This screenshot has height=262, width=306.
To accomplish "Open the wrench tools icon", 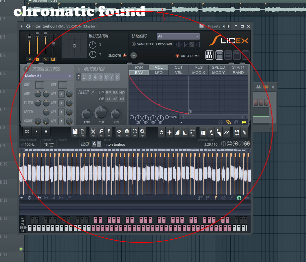I will click(101, 131).
